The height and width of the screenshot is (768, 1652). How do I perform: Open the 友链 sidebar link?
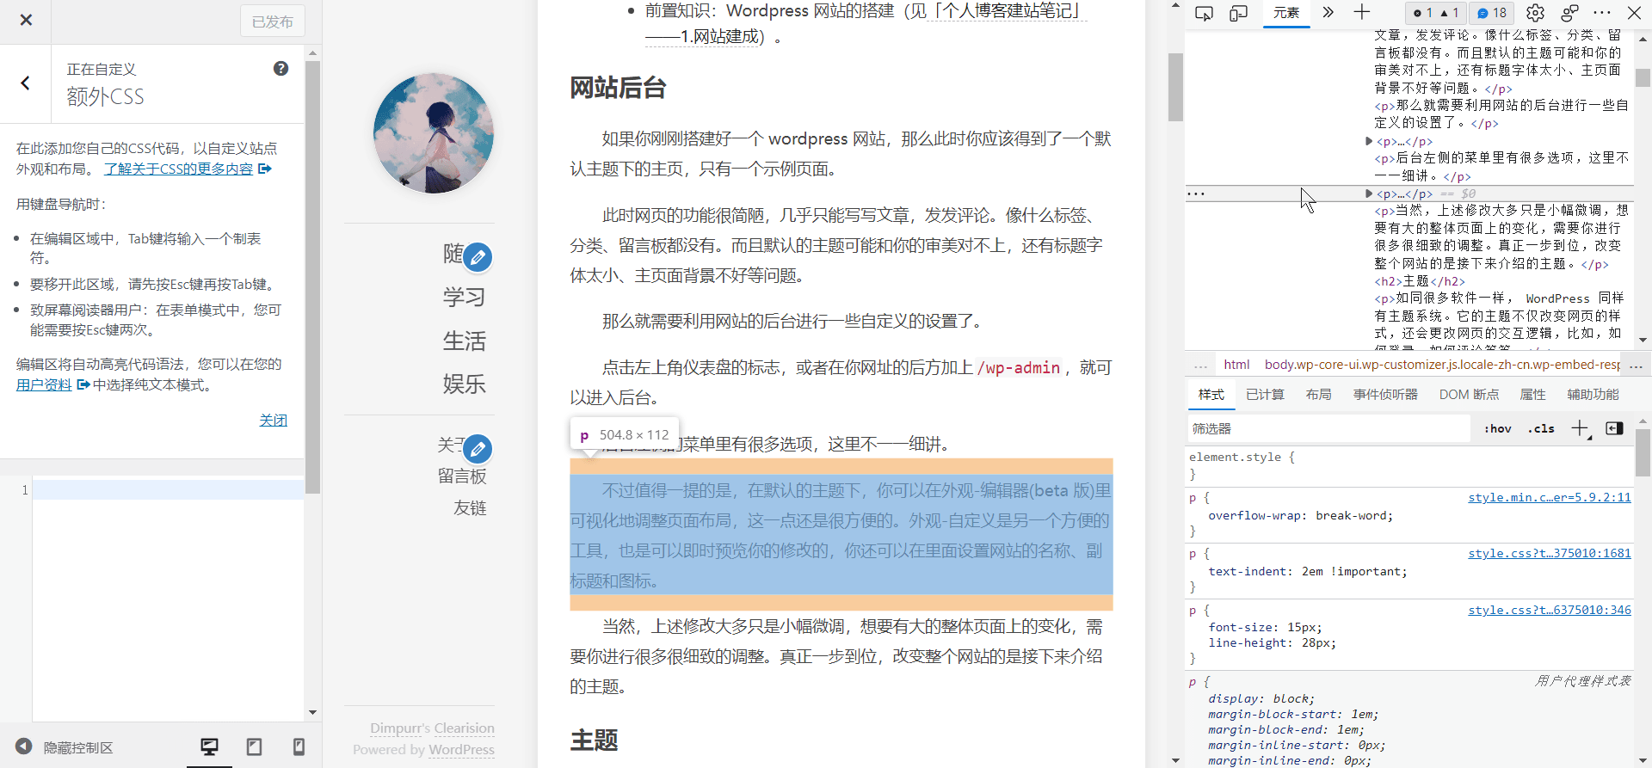[470, 508]
